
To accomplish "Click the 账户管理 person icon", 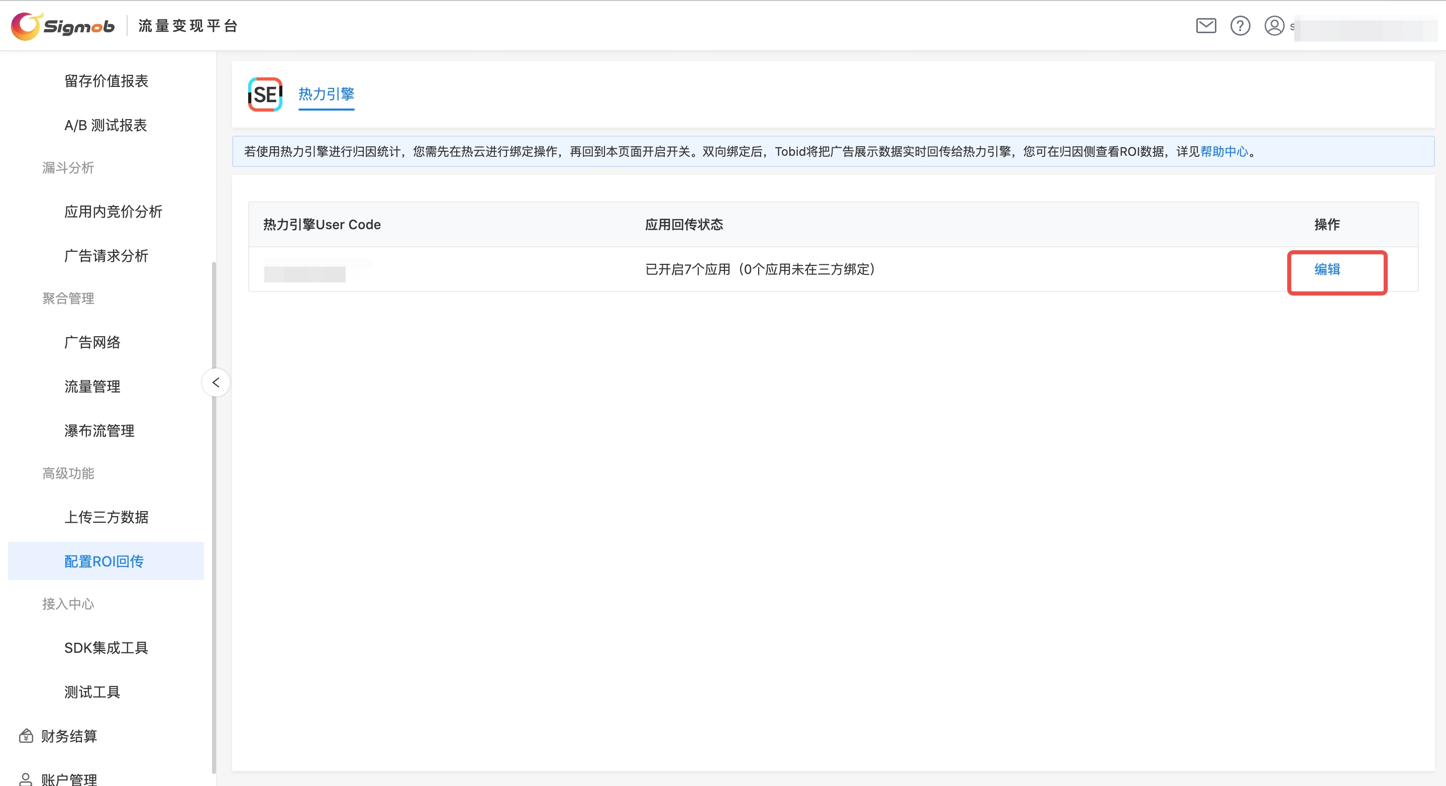I will (x=27, y=779).
